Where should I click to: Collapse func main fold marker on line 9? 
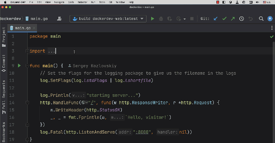click(x=27, y=66)
